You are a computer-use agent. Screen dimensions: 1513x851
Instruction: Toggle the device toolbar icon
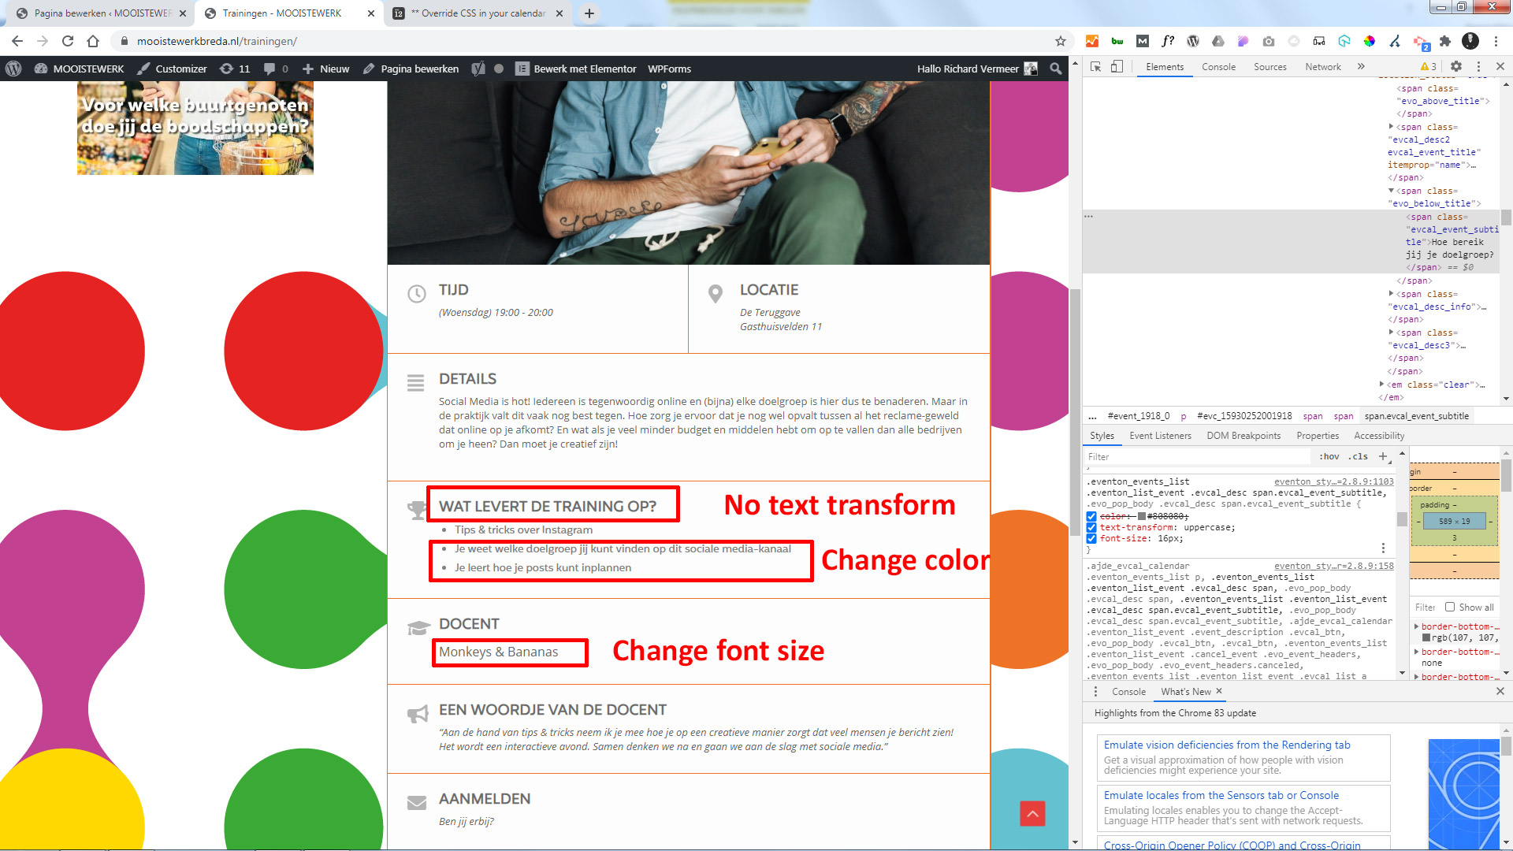click(x=1117, y=67)
